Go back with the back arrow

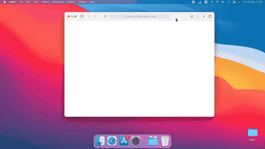[x=89, y=16]
